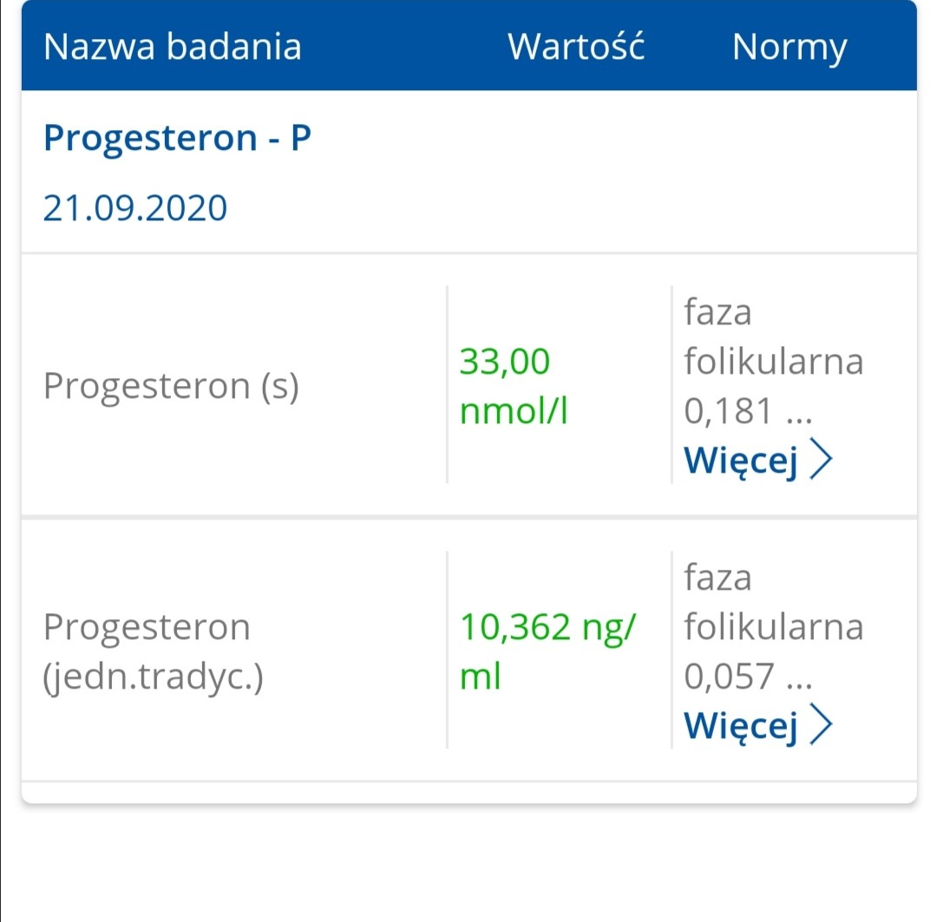Click the ellipsis after 0,181
Image resolution: width=937 pixels, height=922 pixels.
coord(798,414)
